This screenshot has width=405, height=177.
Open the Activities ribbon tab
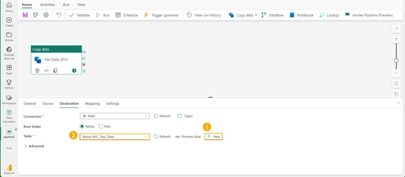click(x=47, y=5)
